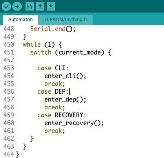Click break; on line 461

(x=55, y=131)
